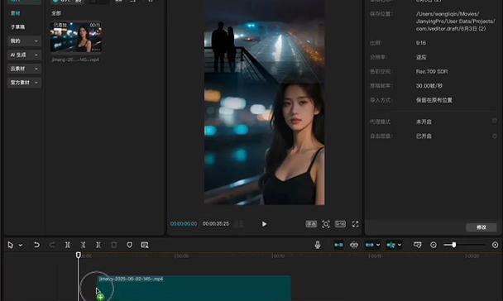The image size is (503, 301).
Task: Click the 未开启 proxy mode value
Action: point(424,122)
